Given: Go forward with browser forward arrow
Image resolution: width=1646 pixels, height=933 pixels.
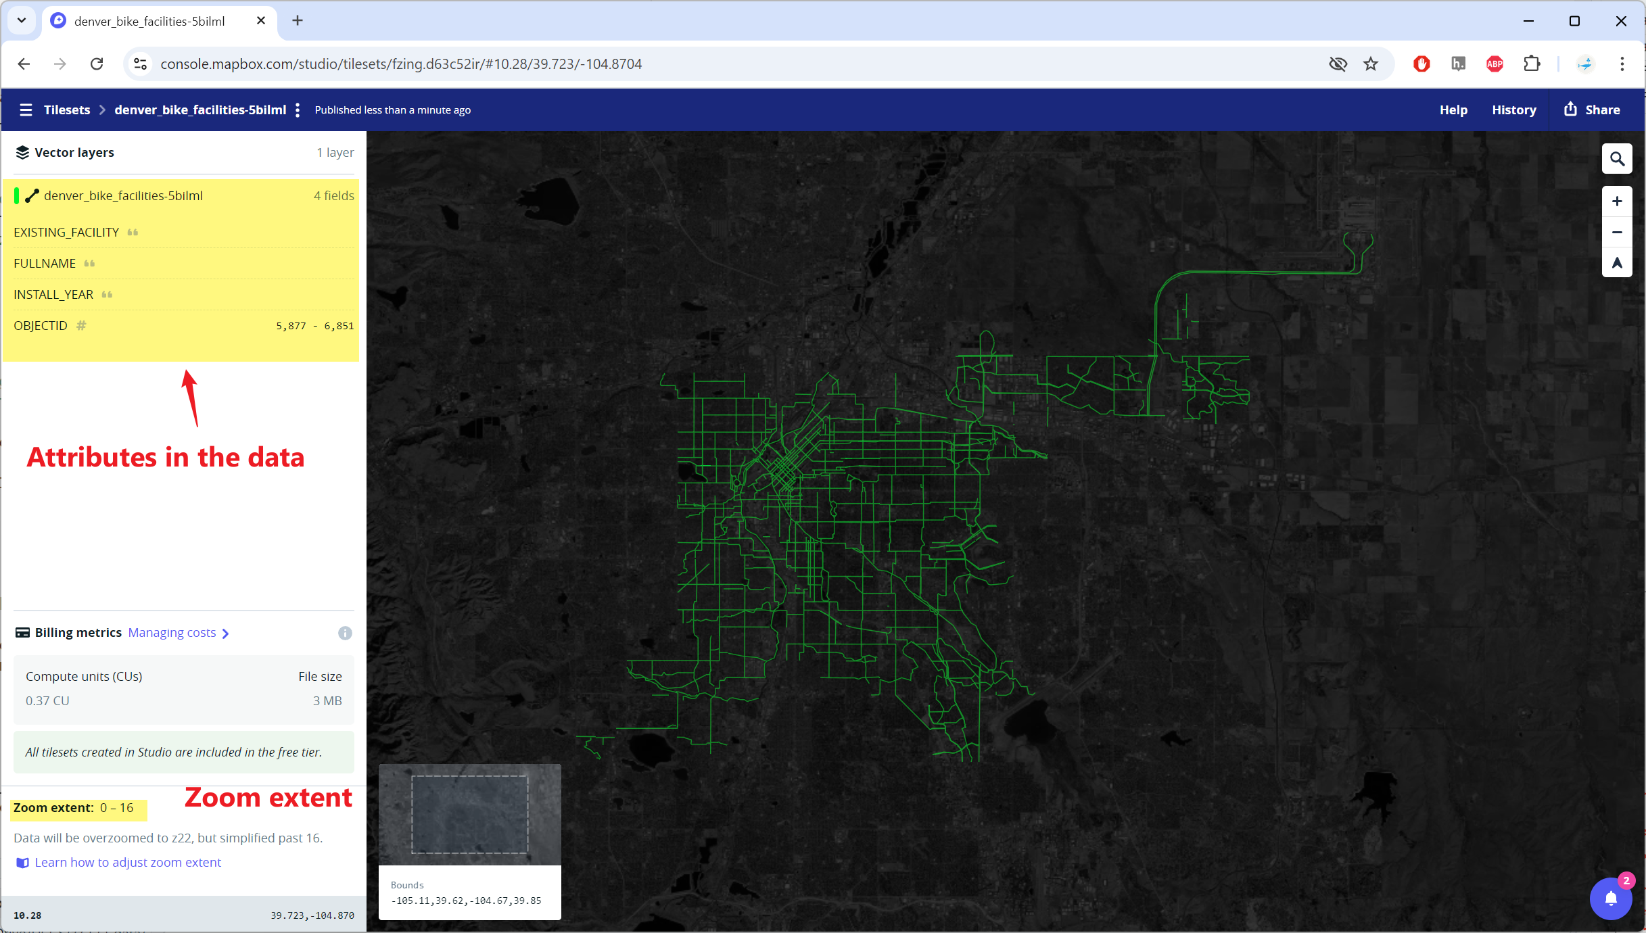Looking at the screenshot, I should coord(60,64).
